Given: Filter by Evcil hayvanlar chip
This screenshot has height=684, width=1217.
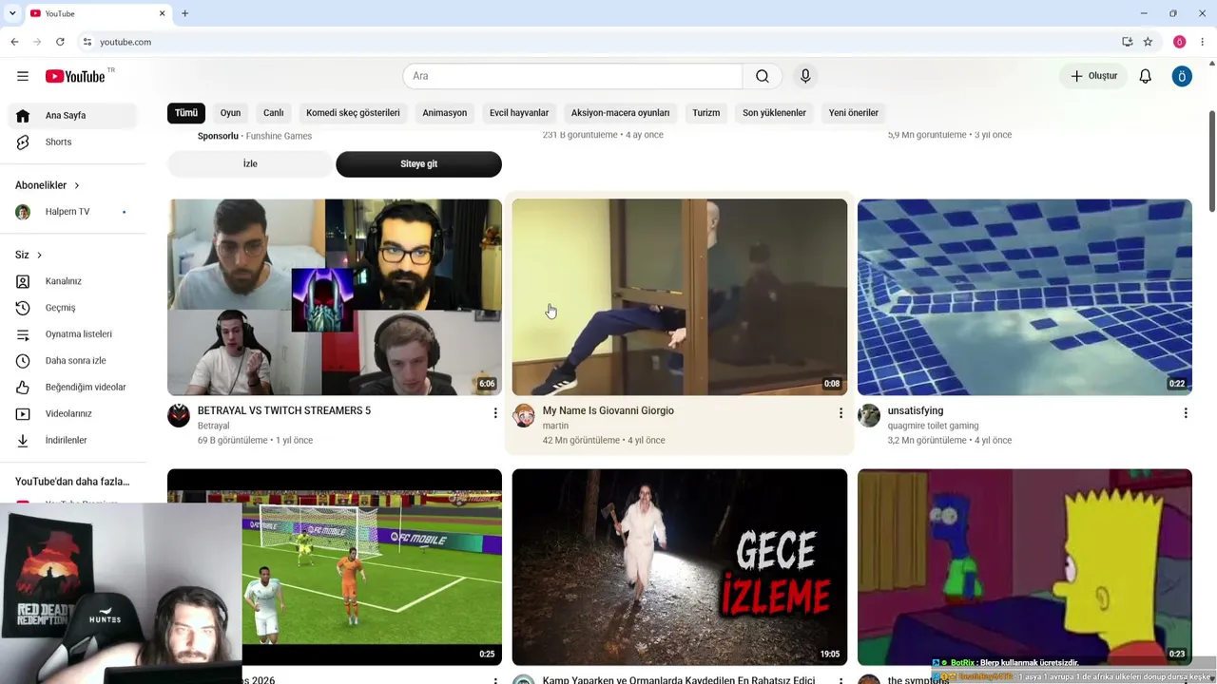Looking at the screenshot, I should (519, 112).
